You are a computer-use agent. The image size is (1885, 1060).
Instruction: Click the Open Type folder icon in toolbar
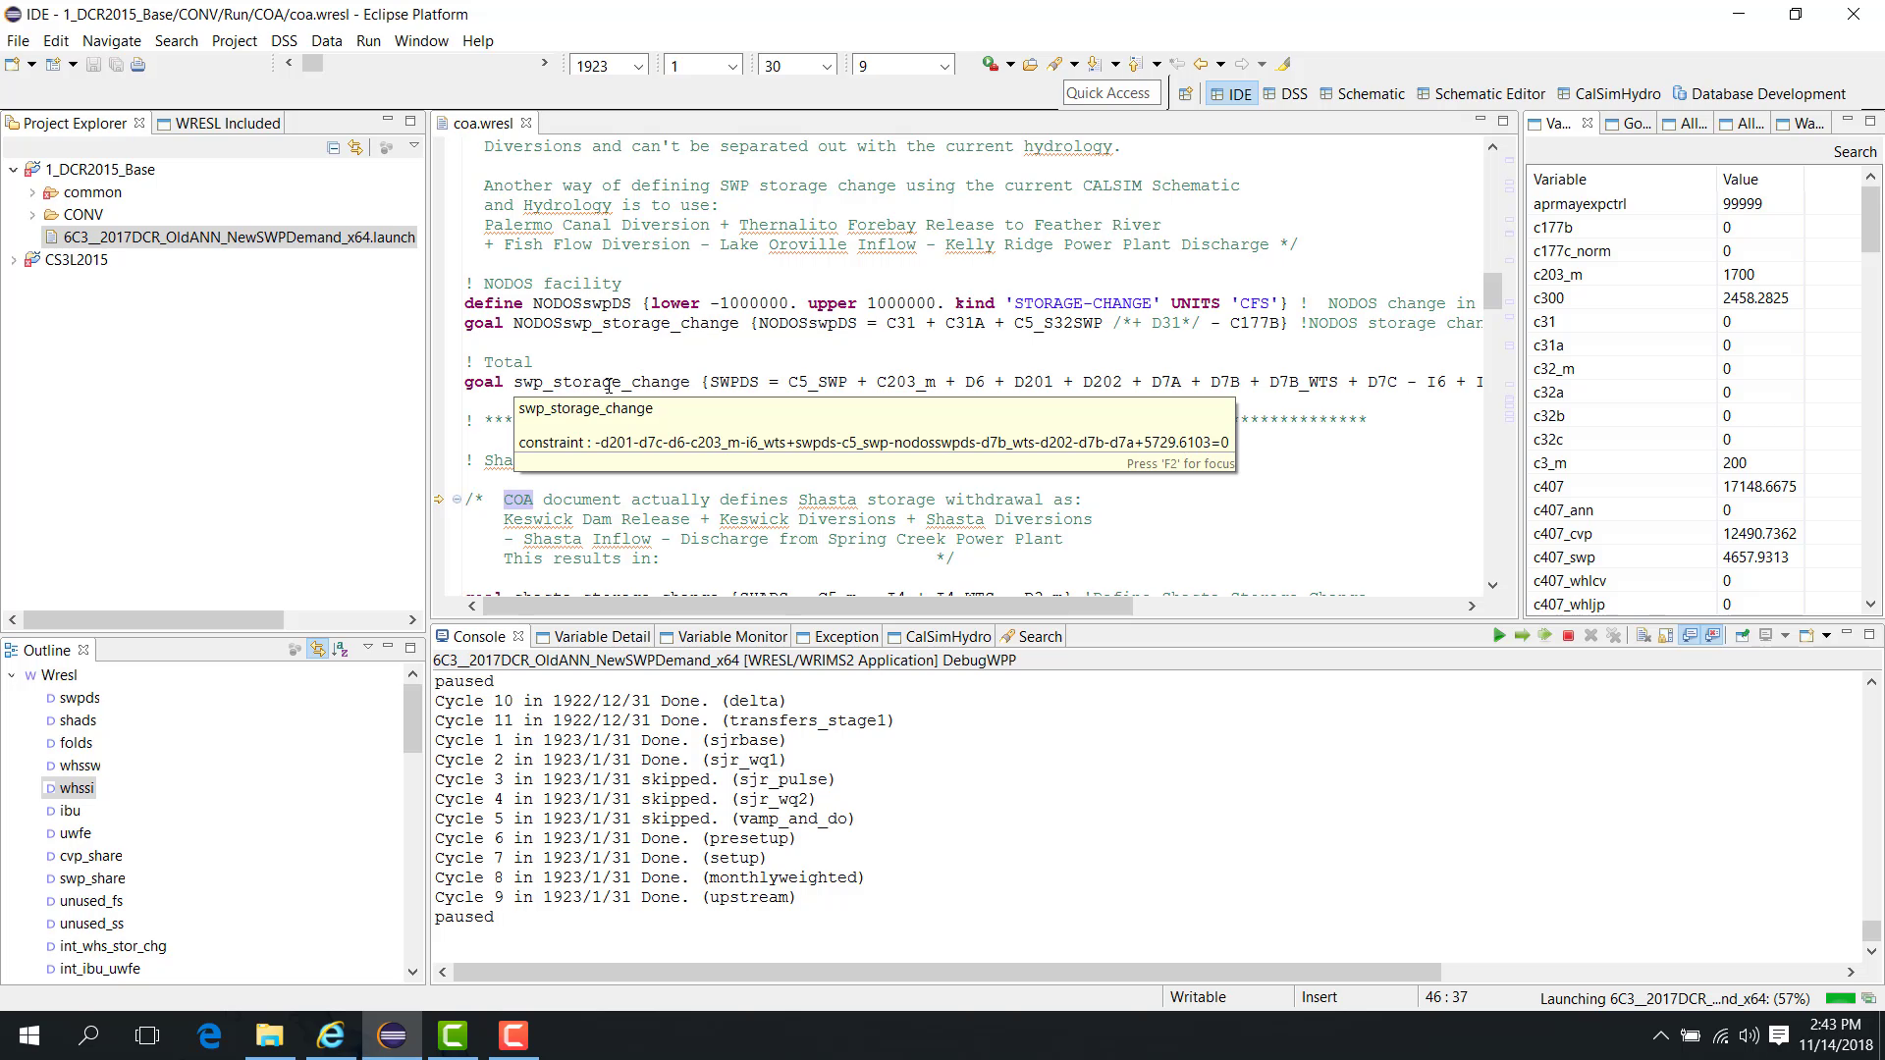tap(1030, 65)
